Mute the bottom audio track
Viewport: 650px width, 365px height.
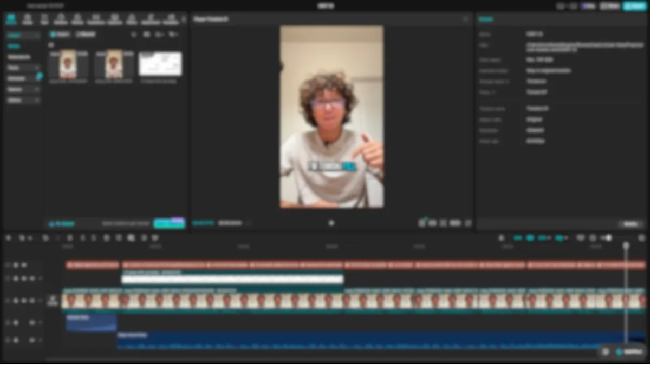click(32, 340)
